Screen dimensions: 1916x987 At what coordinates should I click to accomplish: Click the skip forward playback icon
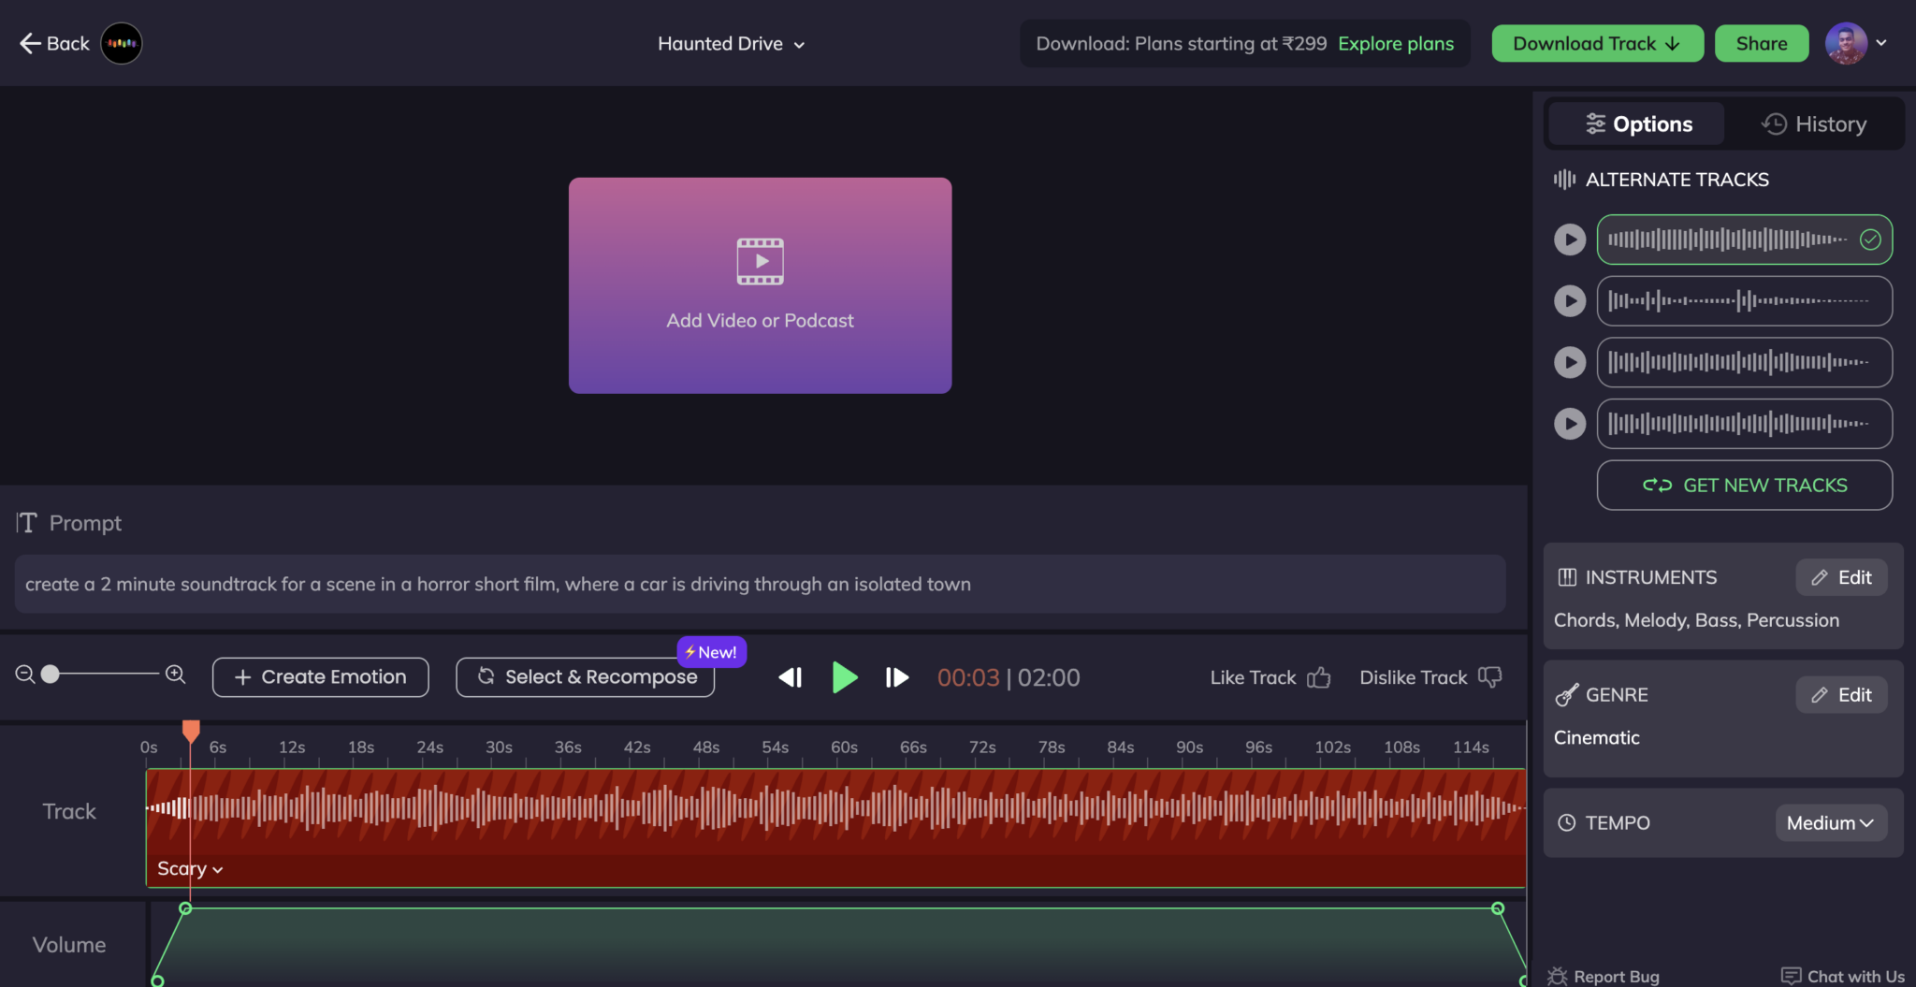(895, 677)
